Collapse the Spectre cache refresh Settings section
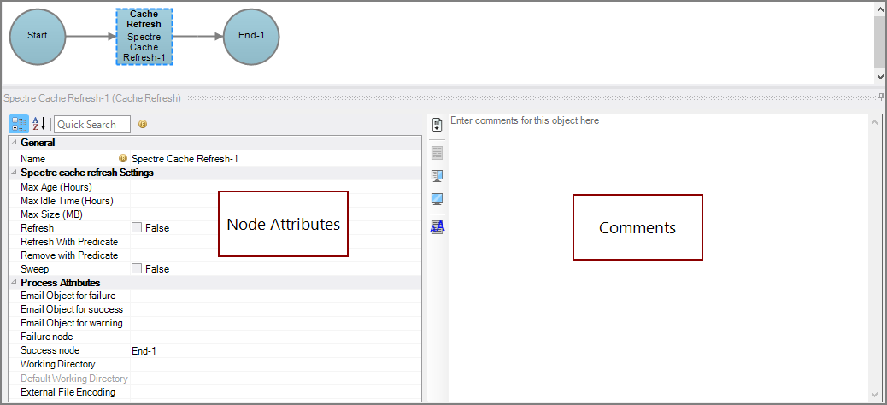The height and width of the screenshot is (405, 887). tap(13, 173)
